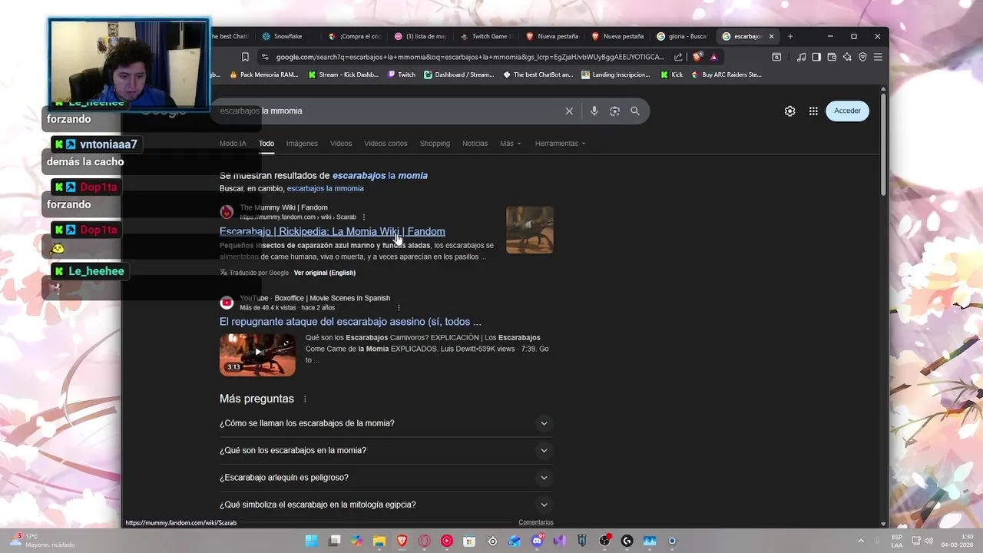Expand ¿Cómo se llaman los escarabajos question
Viewport: 983px width, 553px height.
click(386, 423)
